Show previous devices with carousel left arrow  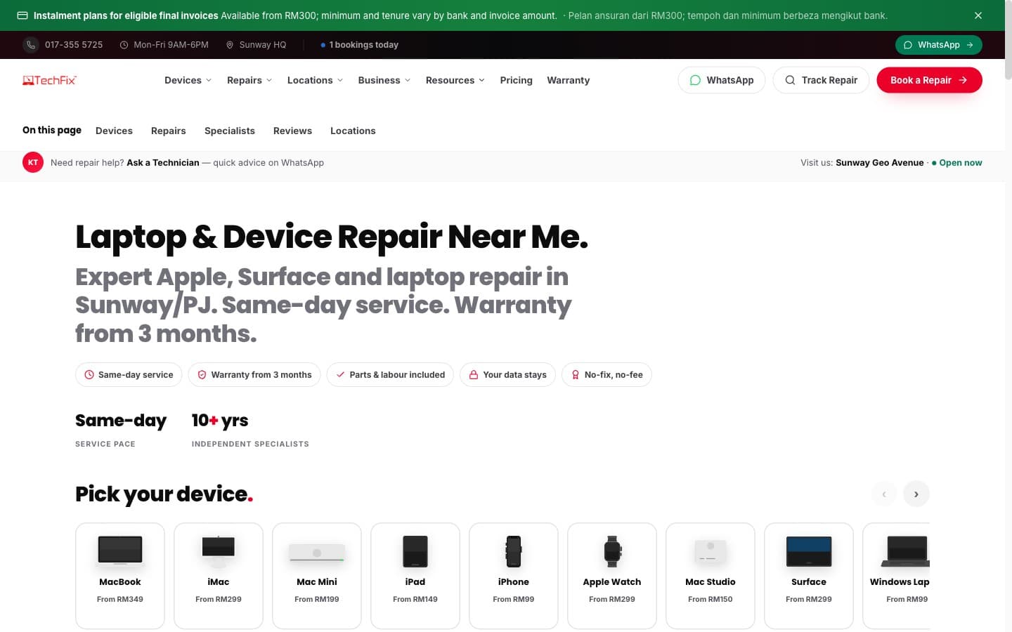[x=884, y=494]
